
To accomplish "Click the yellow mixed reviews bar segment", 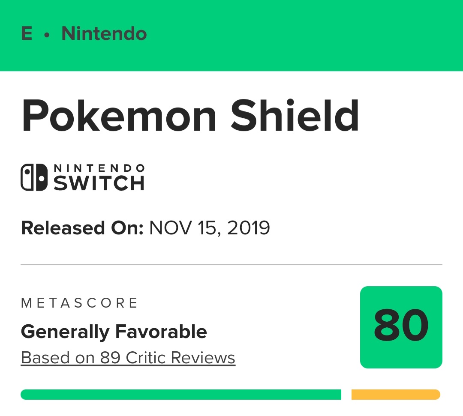I will (396, 395).
